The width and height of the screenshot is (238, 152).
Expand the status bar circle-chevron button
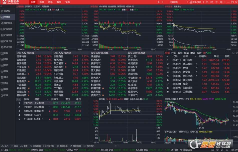[x=2, y=150]
